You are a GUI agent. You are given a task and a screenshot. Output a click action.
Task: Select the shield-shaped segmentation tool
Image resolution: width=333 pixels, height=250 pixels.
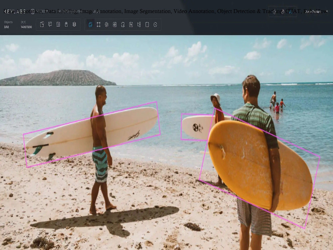(x=107, y=25)
